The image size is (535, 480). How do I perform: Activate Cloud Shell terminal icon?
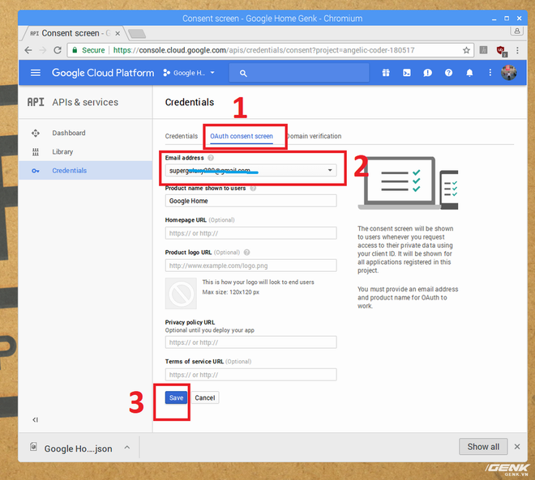coord(407,73)
